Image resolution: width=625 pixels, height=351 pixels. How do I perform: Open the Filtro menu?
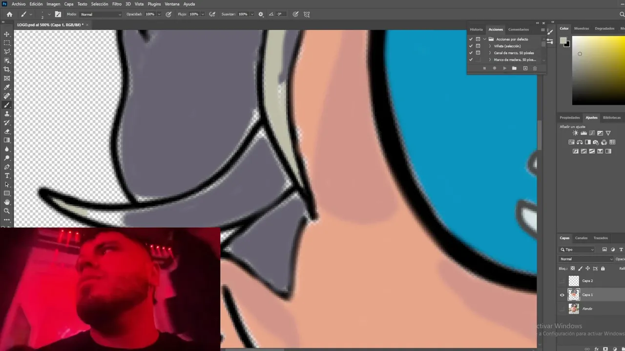(117, 4)
